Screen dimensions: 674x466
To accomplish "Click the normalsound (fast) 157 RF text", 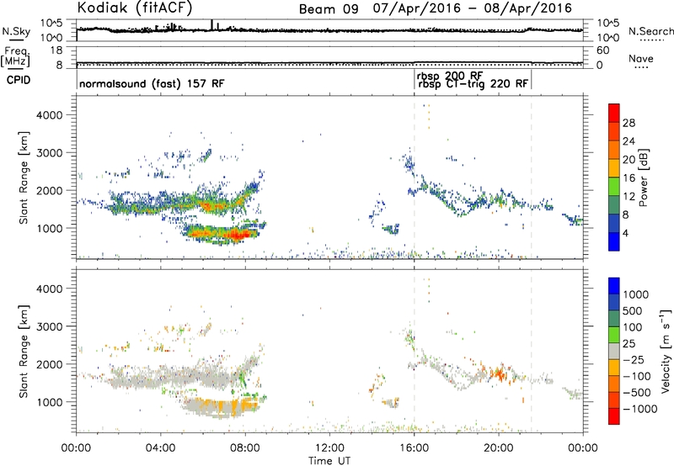I will [152, 83].
